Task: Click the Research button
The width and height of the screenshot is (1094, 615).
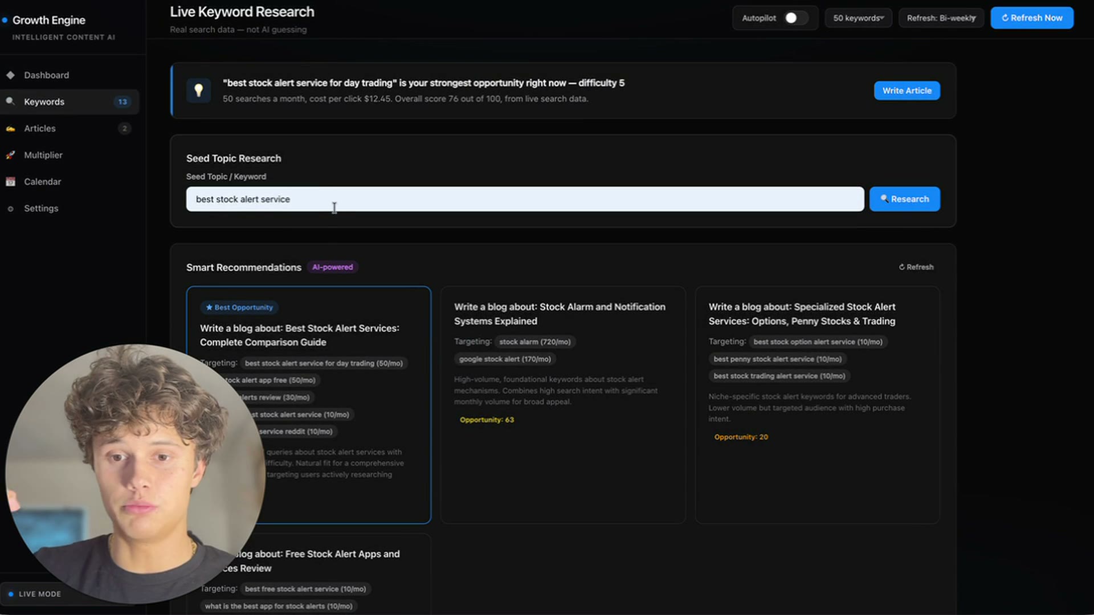Action: pos(905,199)
